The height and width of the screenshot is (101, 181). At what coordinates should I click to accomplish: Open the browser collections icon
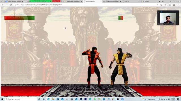click(170, 5)
